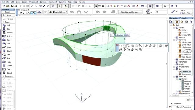Click the Undo icon
This screenshot has height=110, width=195.
coord(32,6)
